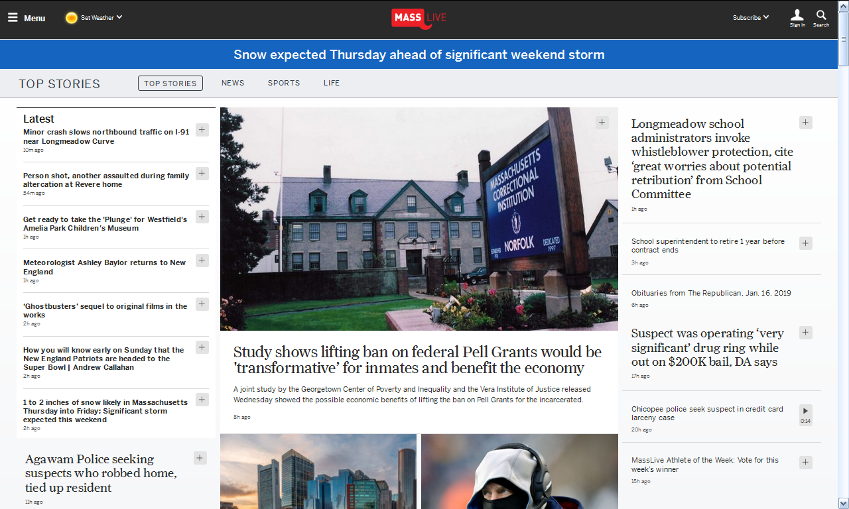This screenshot has width=849, height=509.
Task: Open Search magnifier icon
Action: click(x=821, y=18)
